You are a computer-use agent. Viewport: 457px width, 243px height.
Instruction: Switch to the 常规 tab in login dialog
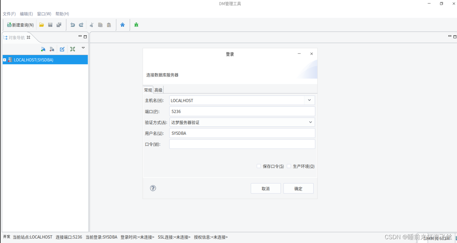click(148, 90)
